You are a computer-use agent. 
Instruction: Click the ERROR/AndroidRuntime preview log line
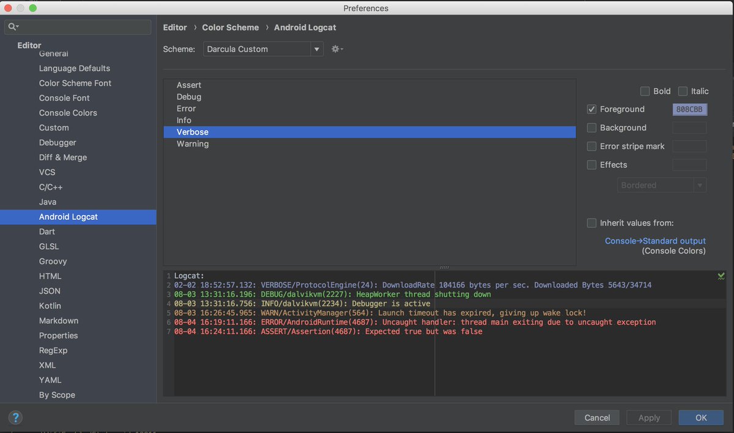415,322
